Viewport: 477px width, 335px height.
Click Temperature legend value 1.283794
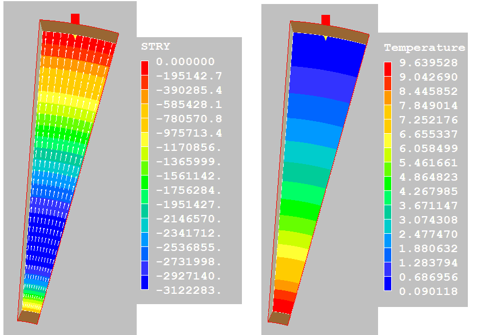[x=428, y=263]
